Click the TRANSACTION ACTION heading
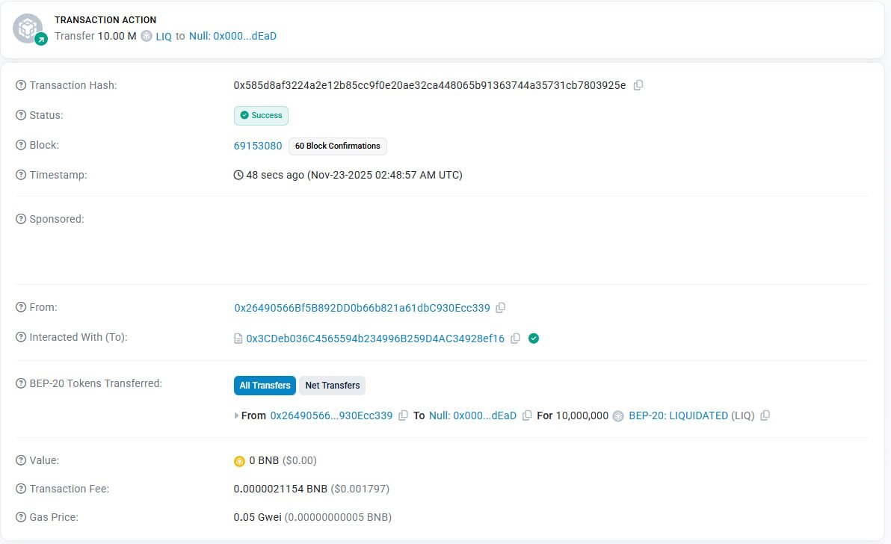 [x=105, y=20]
